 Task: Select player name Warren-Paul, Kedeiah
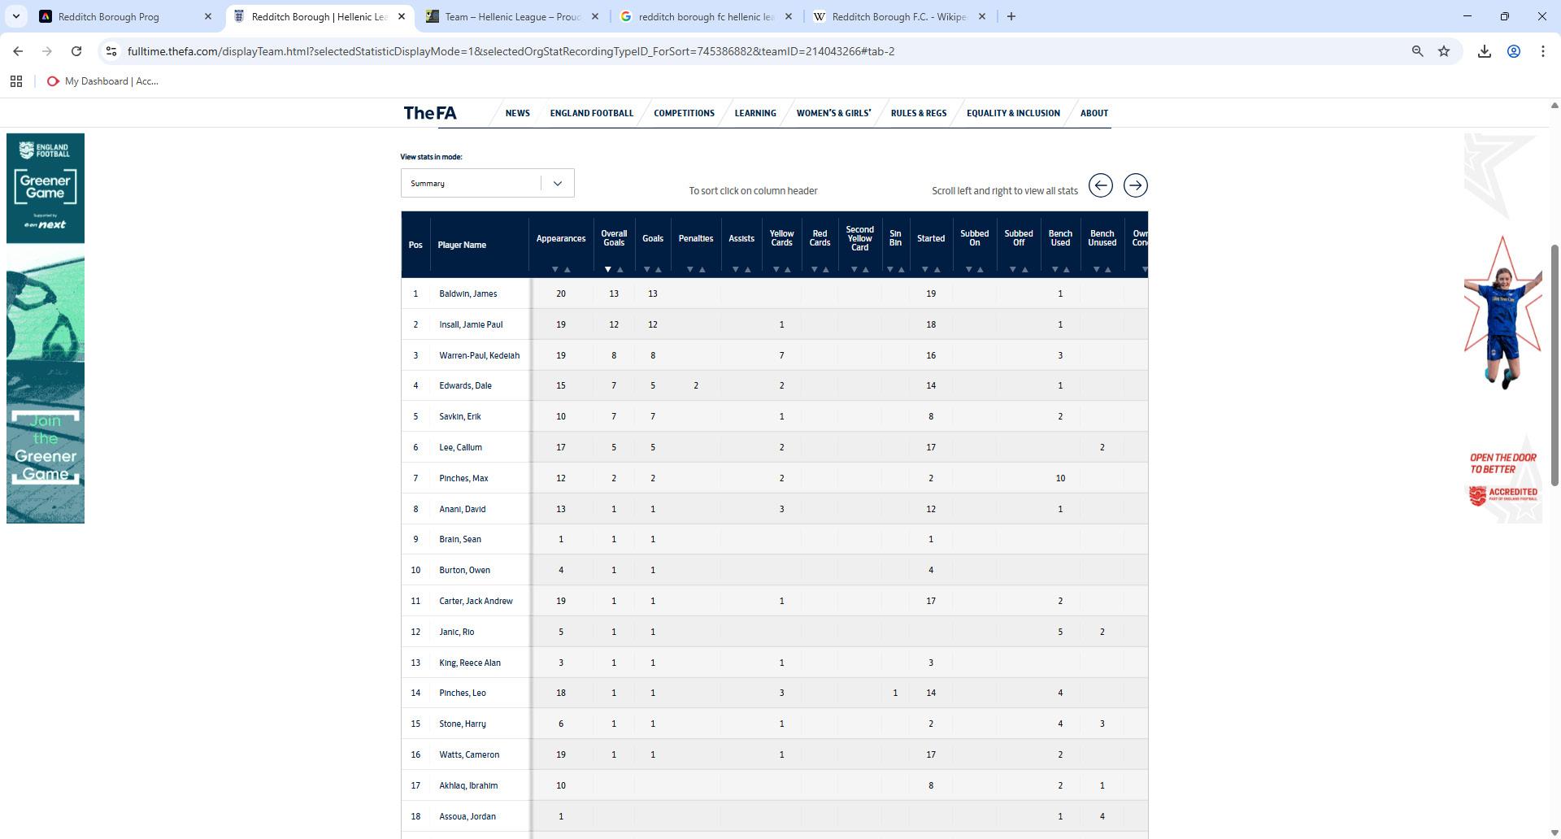[x=479, y=355]
